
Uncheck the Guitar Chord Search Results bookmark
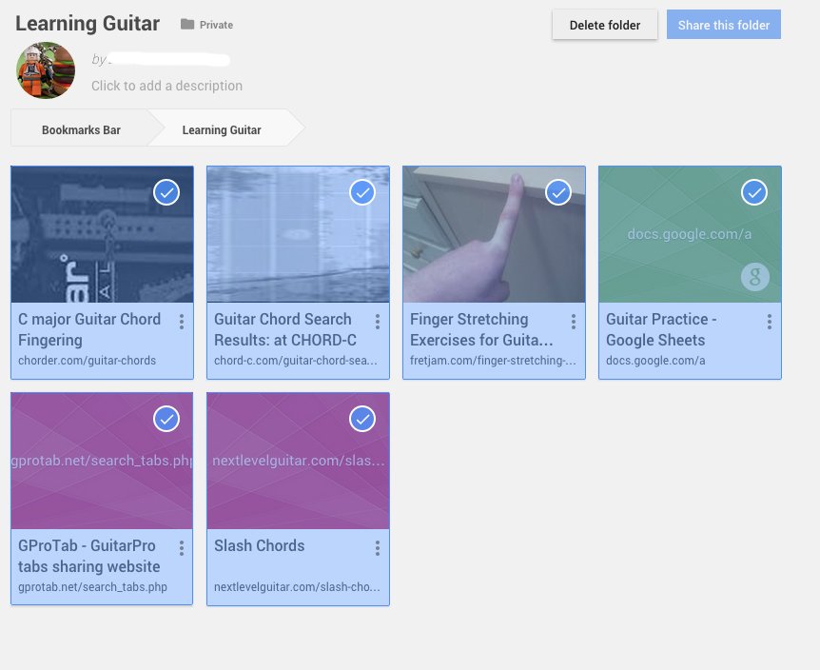[x=362, y=193]
